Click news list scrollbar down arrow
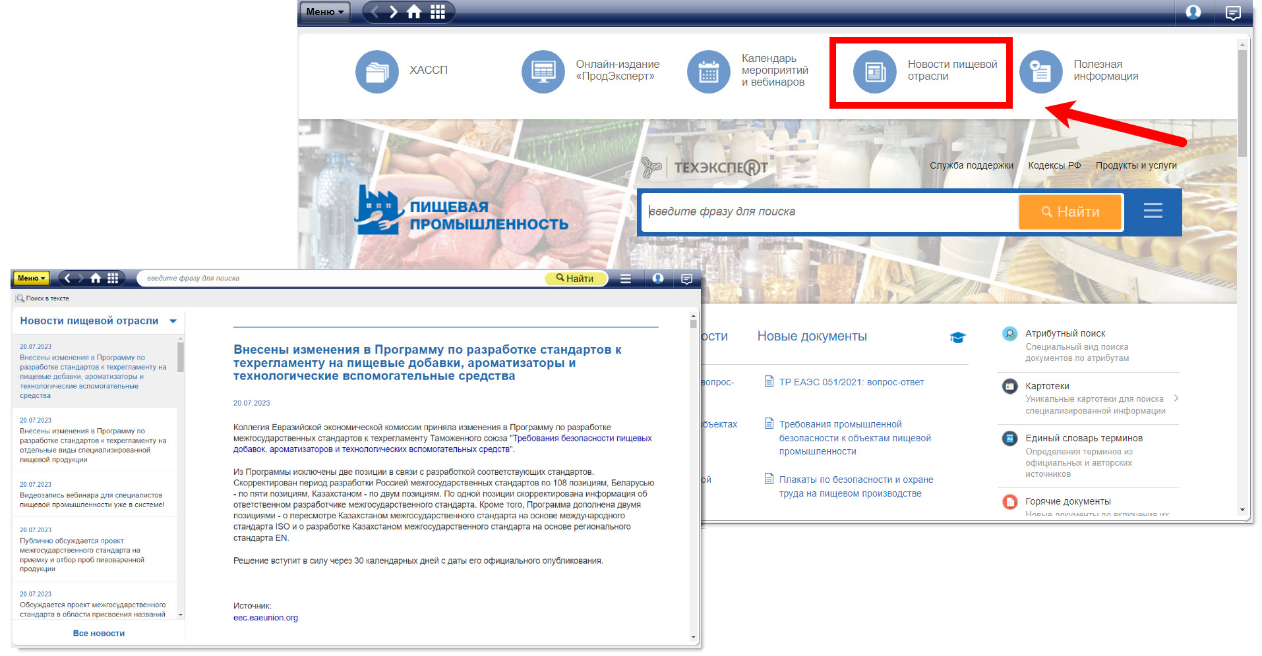The width and height of the screenshot is (1262, 656). [x=181, y=615]
